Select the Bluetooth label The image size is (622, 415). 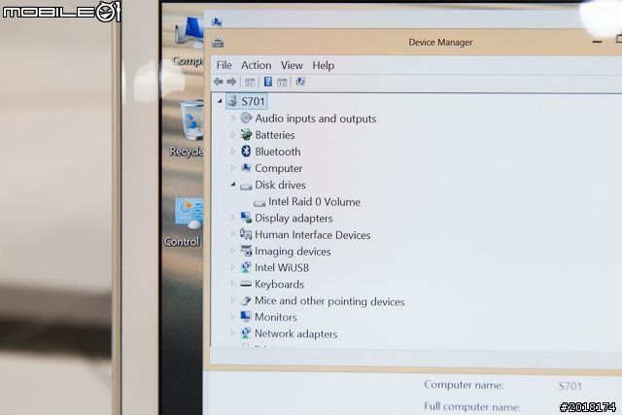(x=278, y=152)
